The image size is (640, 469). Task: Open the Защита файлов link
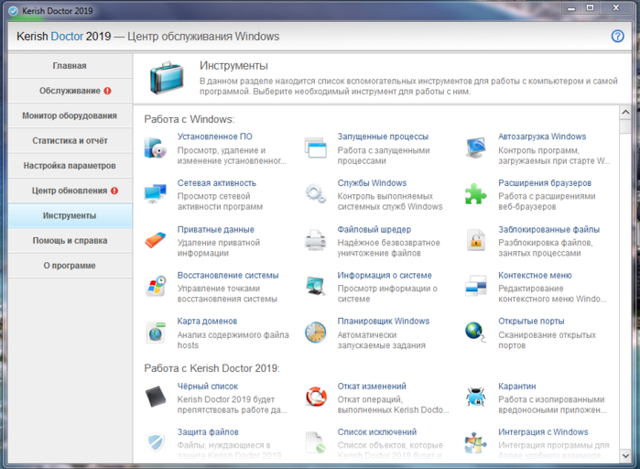coord(208,431)
